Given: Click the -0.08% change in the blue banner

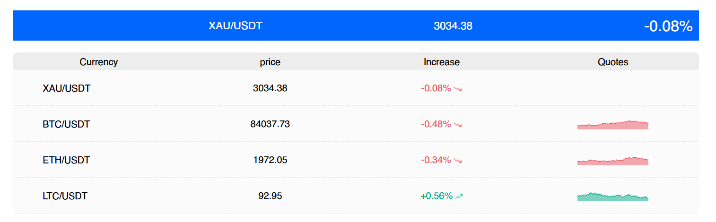Looking at the screenshot, I should 668,26.
